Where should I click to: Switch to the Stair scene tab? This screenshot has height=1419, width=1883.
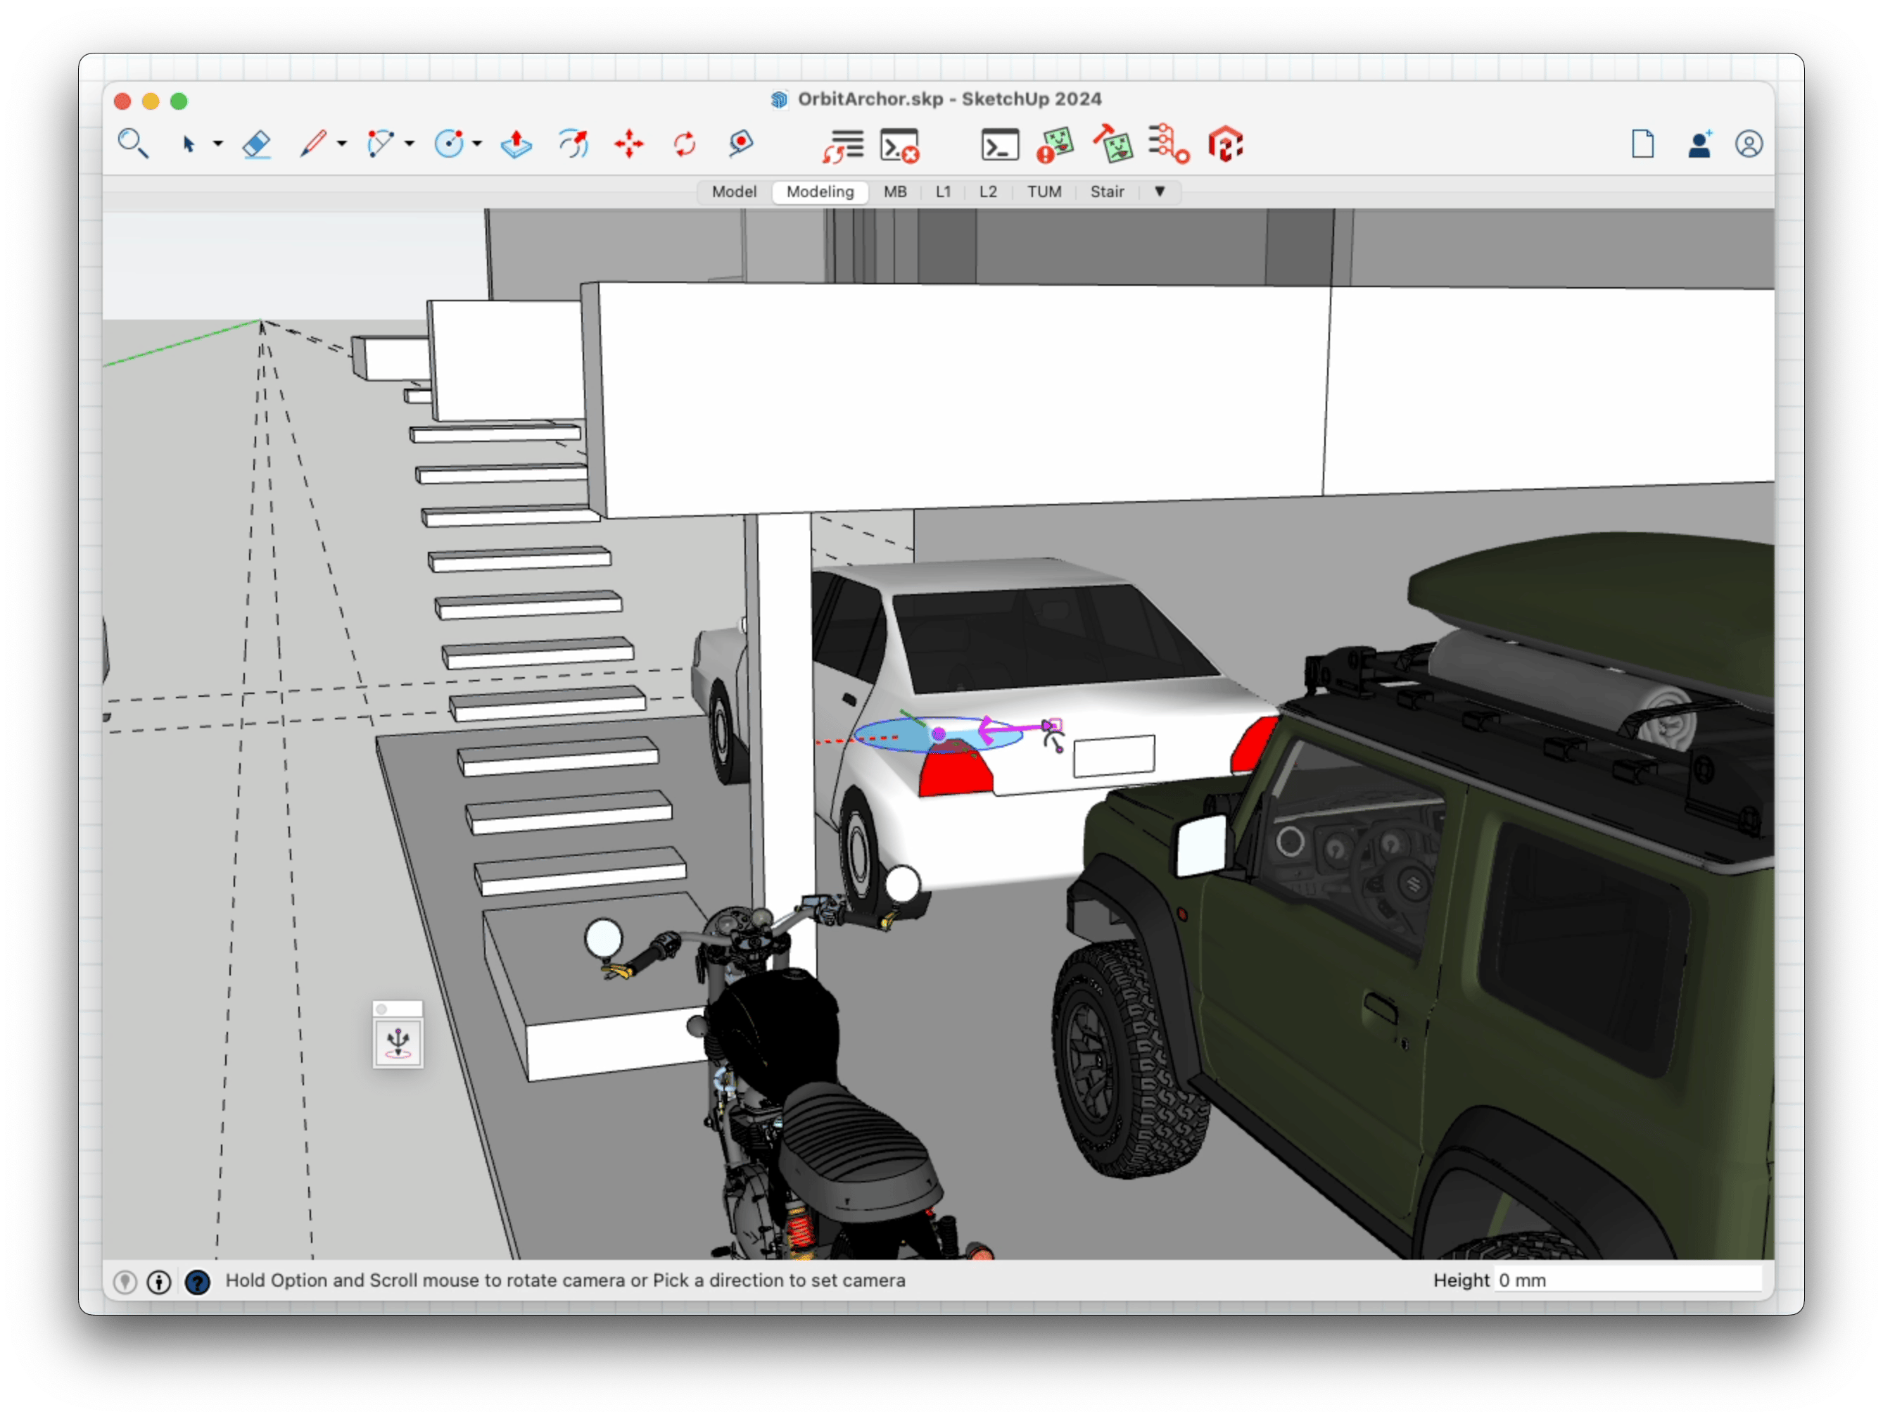(x=1107, y=191)
